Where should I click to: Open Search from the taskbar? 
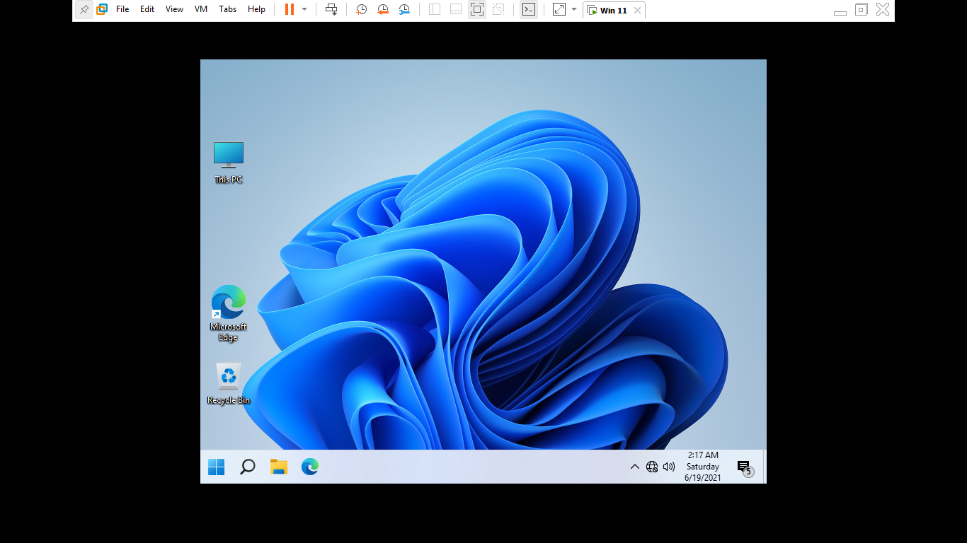(x=247, y=467)
